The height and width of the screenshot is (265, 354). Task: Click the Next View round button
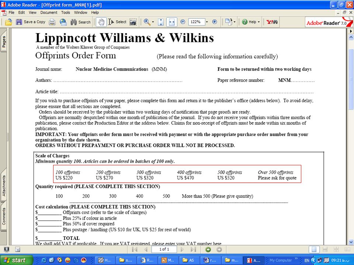coord(219,250)
